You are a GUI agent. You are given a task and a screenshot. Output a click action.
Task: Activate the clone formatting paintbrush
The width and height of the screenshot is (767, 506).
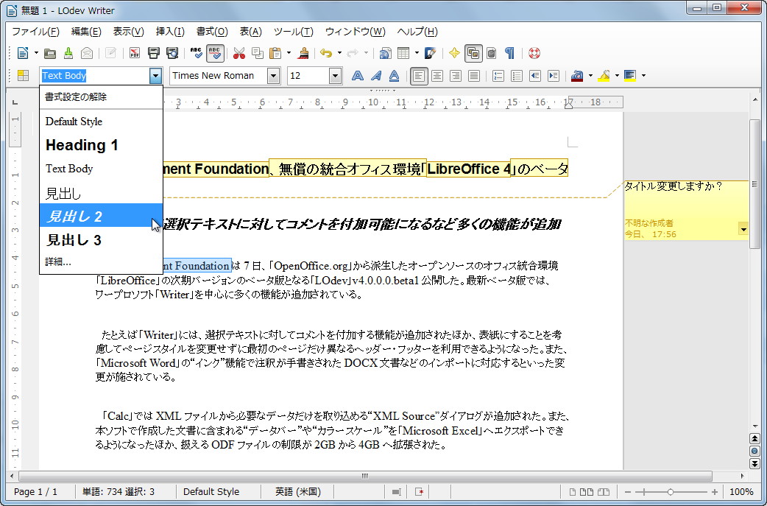pyautogui.click(x=303, y=53)
